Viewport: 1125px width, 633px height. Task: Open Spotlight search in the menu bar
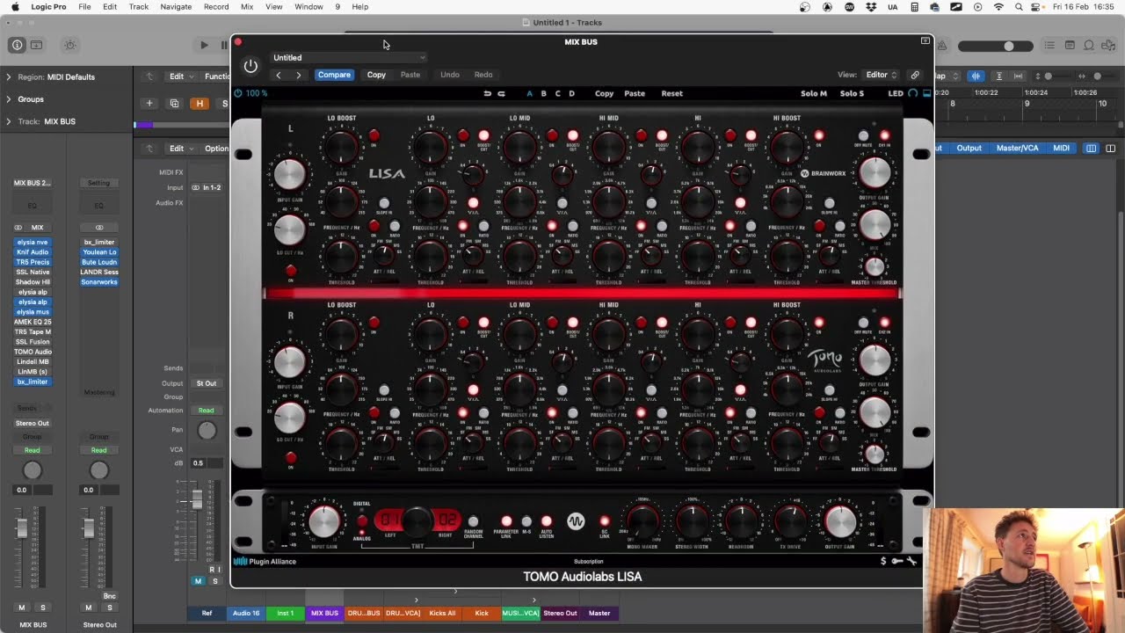(1019, 7)
